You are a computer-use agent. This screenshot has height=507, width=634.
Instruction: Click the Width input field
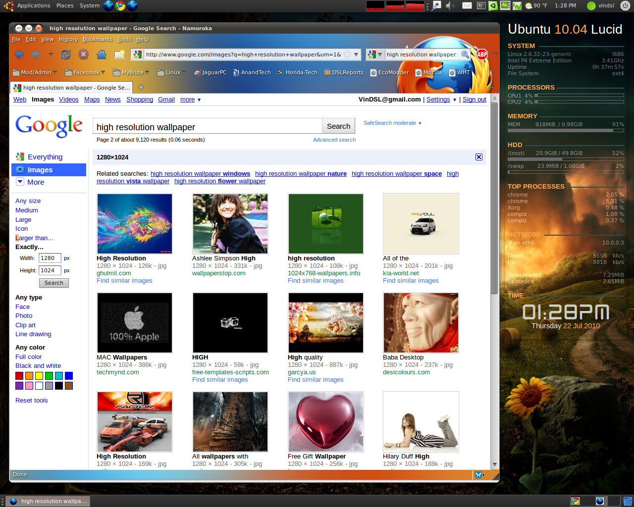[50, 258]
